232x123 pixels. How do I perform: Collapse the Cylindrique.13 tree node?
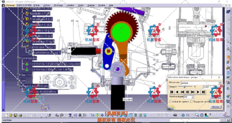[x=22, y=47]
